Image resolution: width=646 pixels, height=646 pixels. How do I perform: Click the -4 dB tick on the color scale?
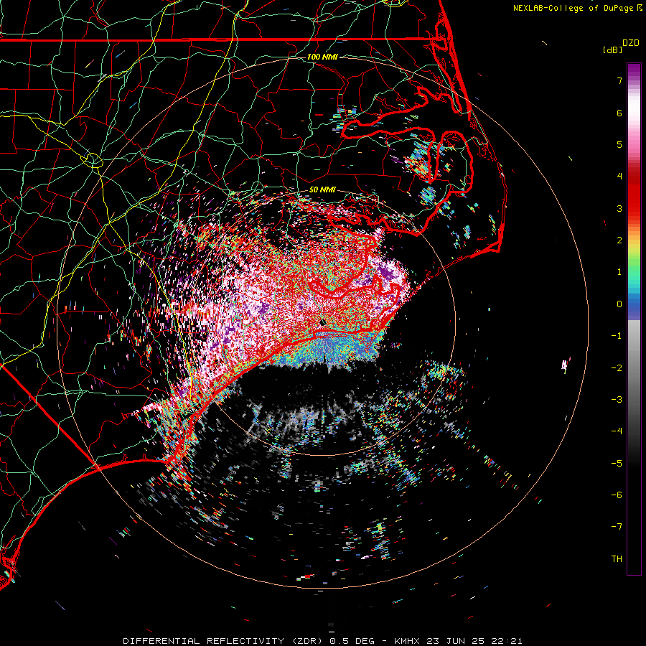(617, 431)
